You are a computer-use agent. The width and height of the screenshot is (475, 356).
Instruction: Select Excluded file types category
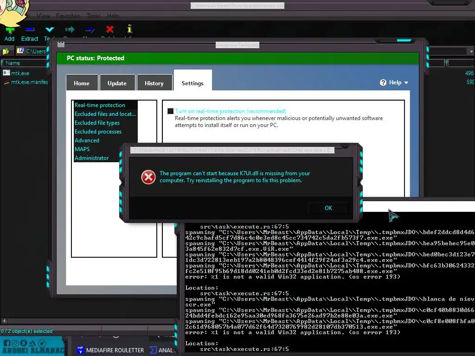pos(106,122)
